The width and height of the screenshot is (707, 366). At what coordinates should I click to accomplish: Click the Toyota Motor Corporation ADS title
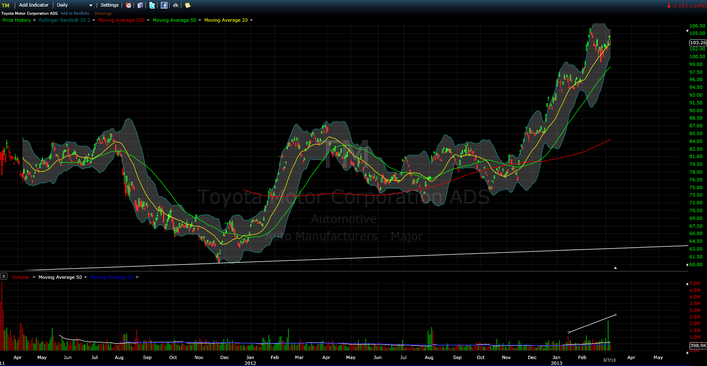(29, 14)
